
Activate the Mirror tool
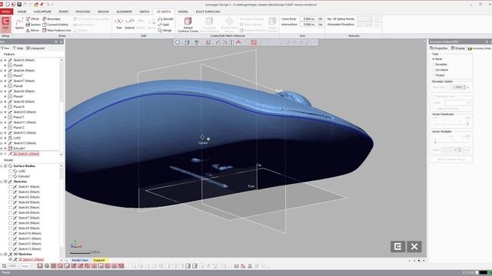[32, 31]
